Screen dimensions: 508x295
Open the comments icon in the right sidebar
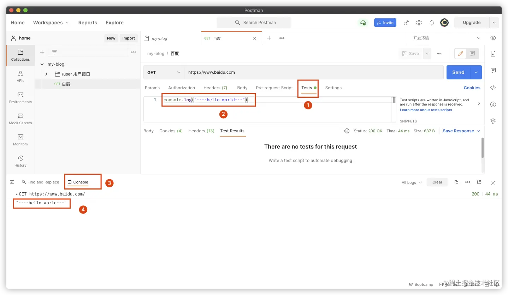[x=493, y=71]
